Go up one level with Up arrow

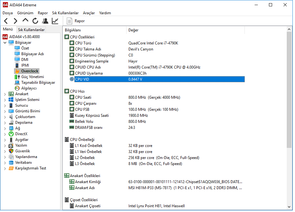[25, 21]
